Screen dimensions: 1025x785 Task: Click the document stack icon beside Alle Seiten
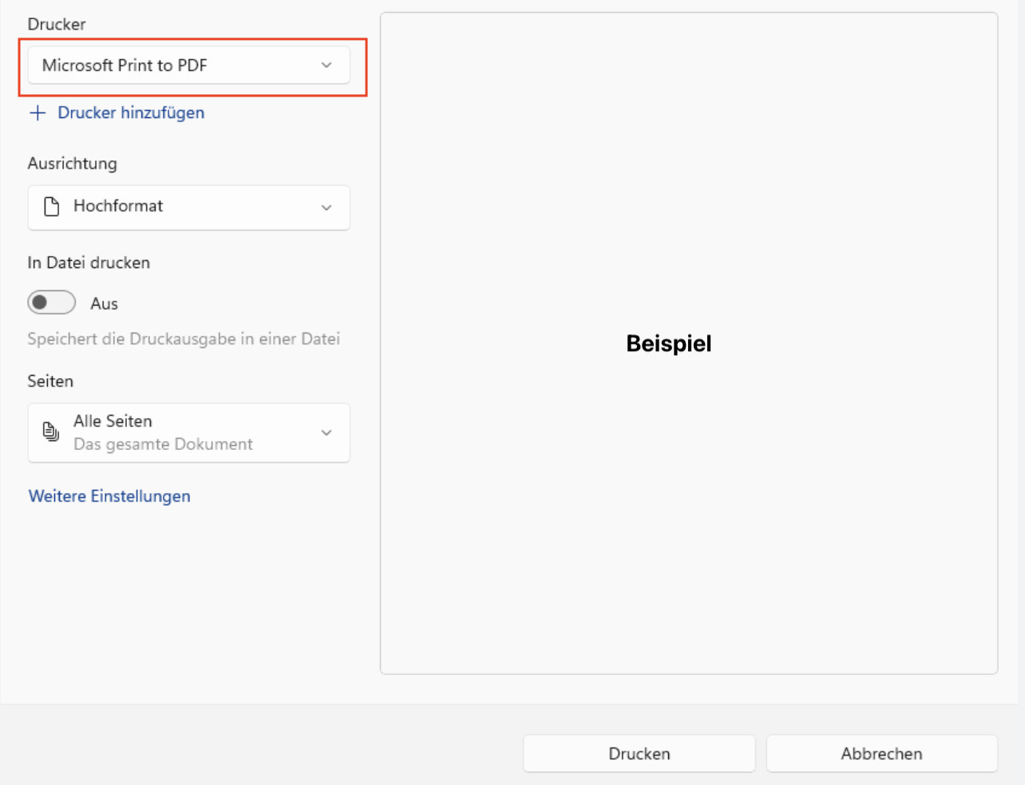[x=50, y=432]
